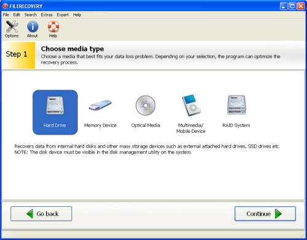The image size is (307, 240).
Task: Open the Edit menu
Action: tap(17, 15)
